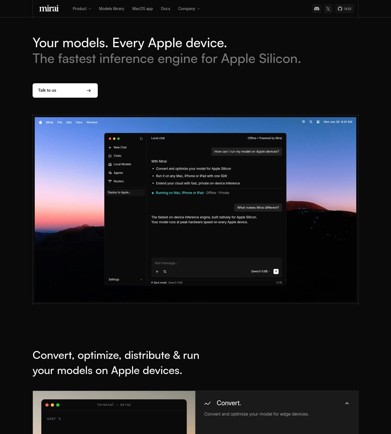Open the Discord link icon

317,9
